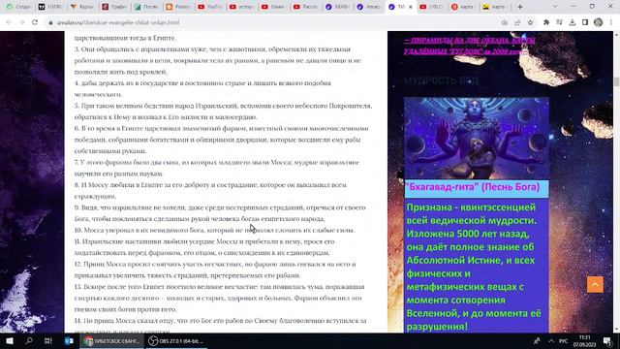Click verse 13 about the plague in Egypt
This screenshot has height=349, width=620.
[x=220, y=298]
